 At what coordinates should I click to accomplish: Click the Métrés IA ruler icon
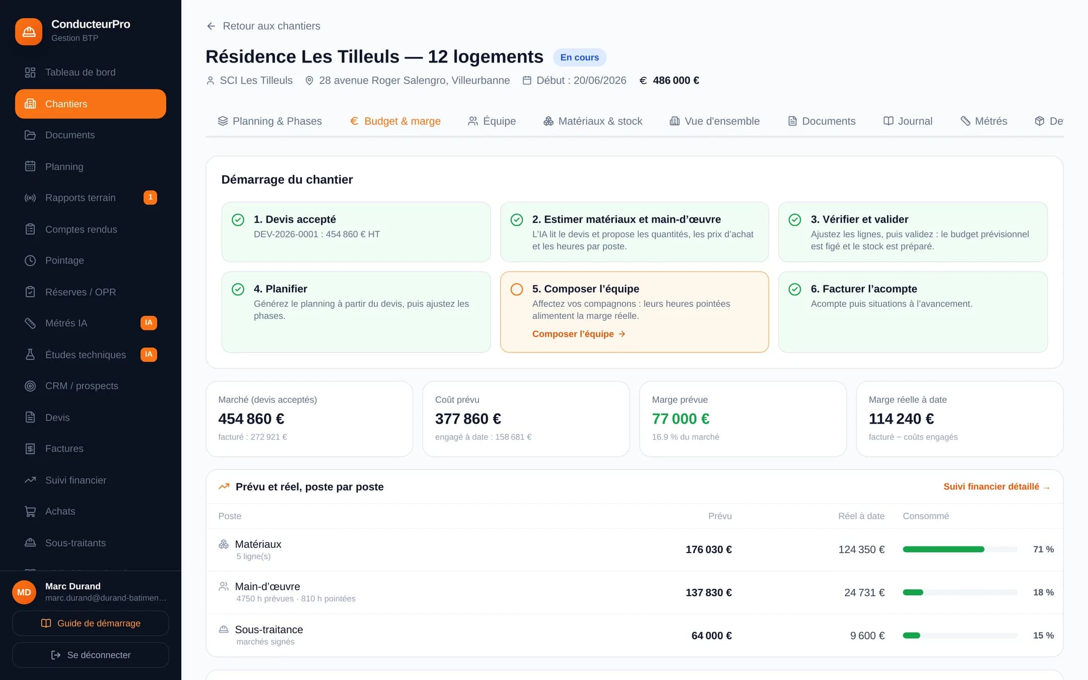pos(30,323)
